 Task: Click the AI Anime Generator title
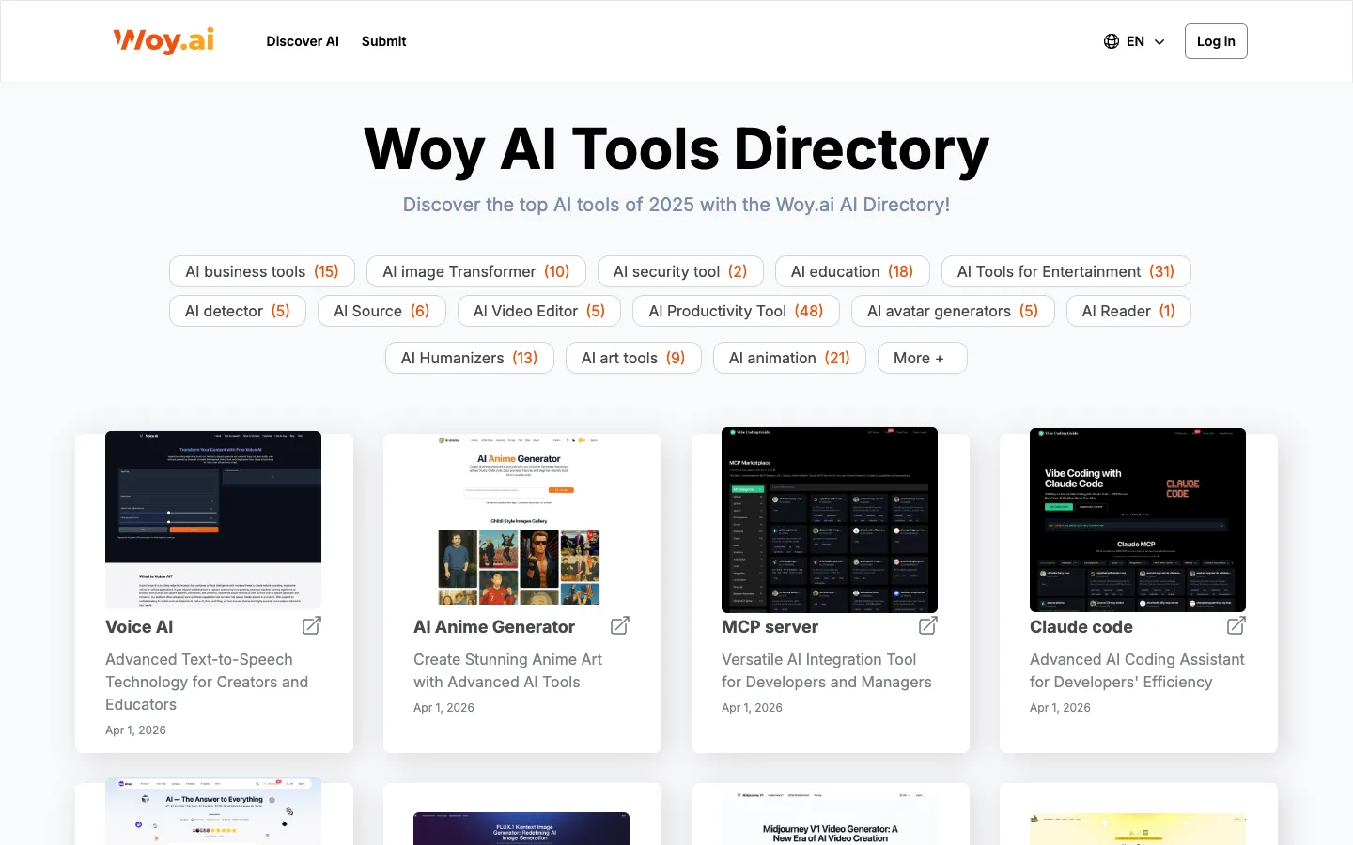coord(494,626)
